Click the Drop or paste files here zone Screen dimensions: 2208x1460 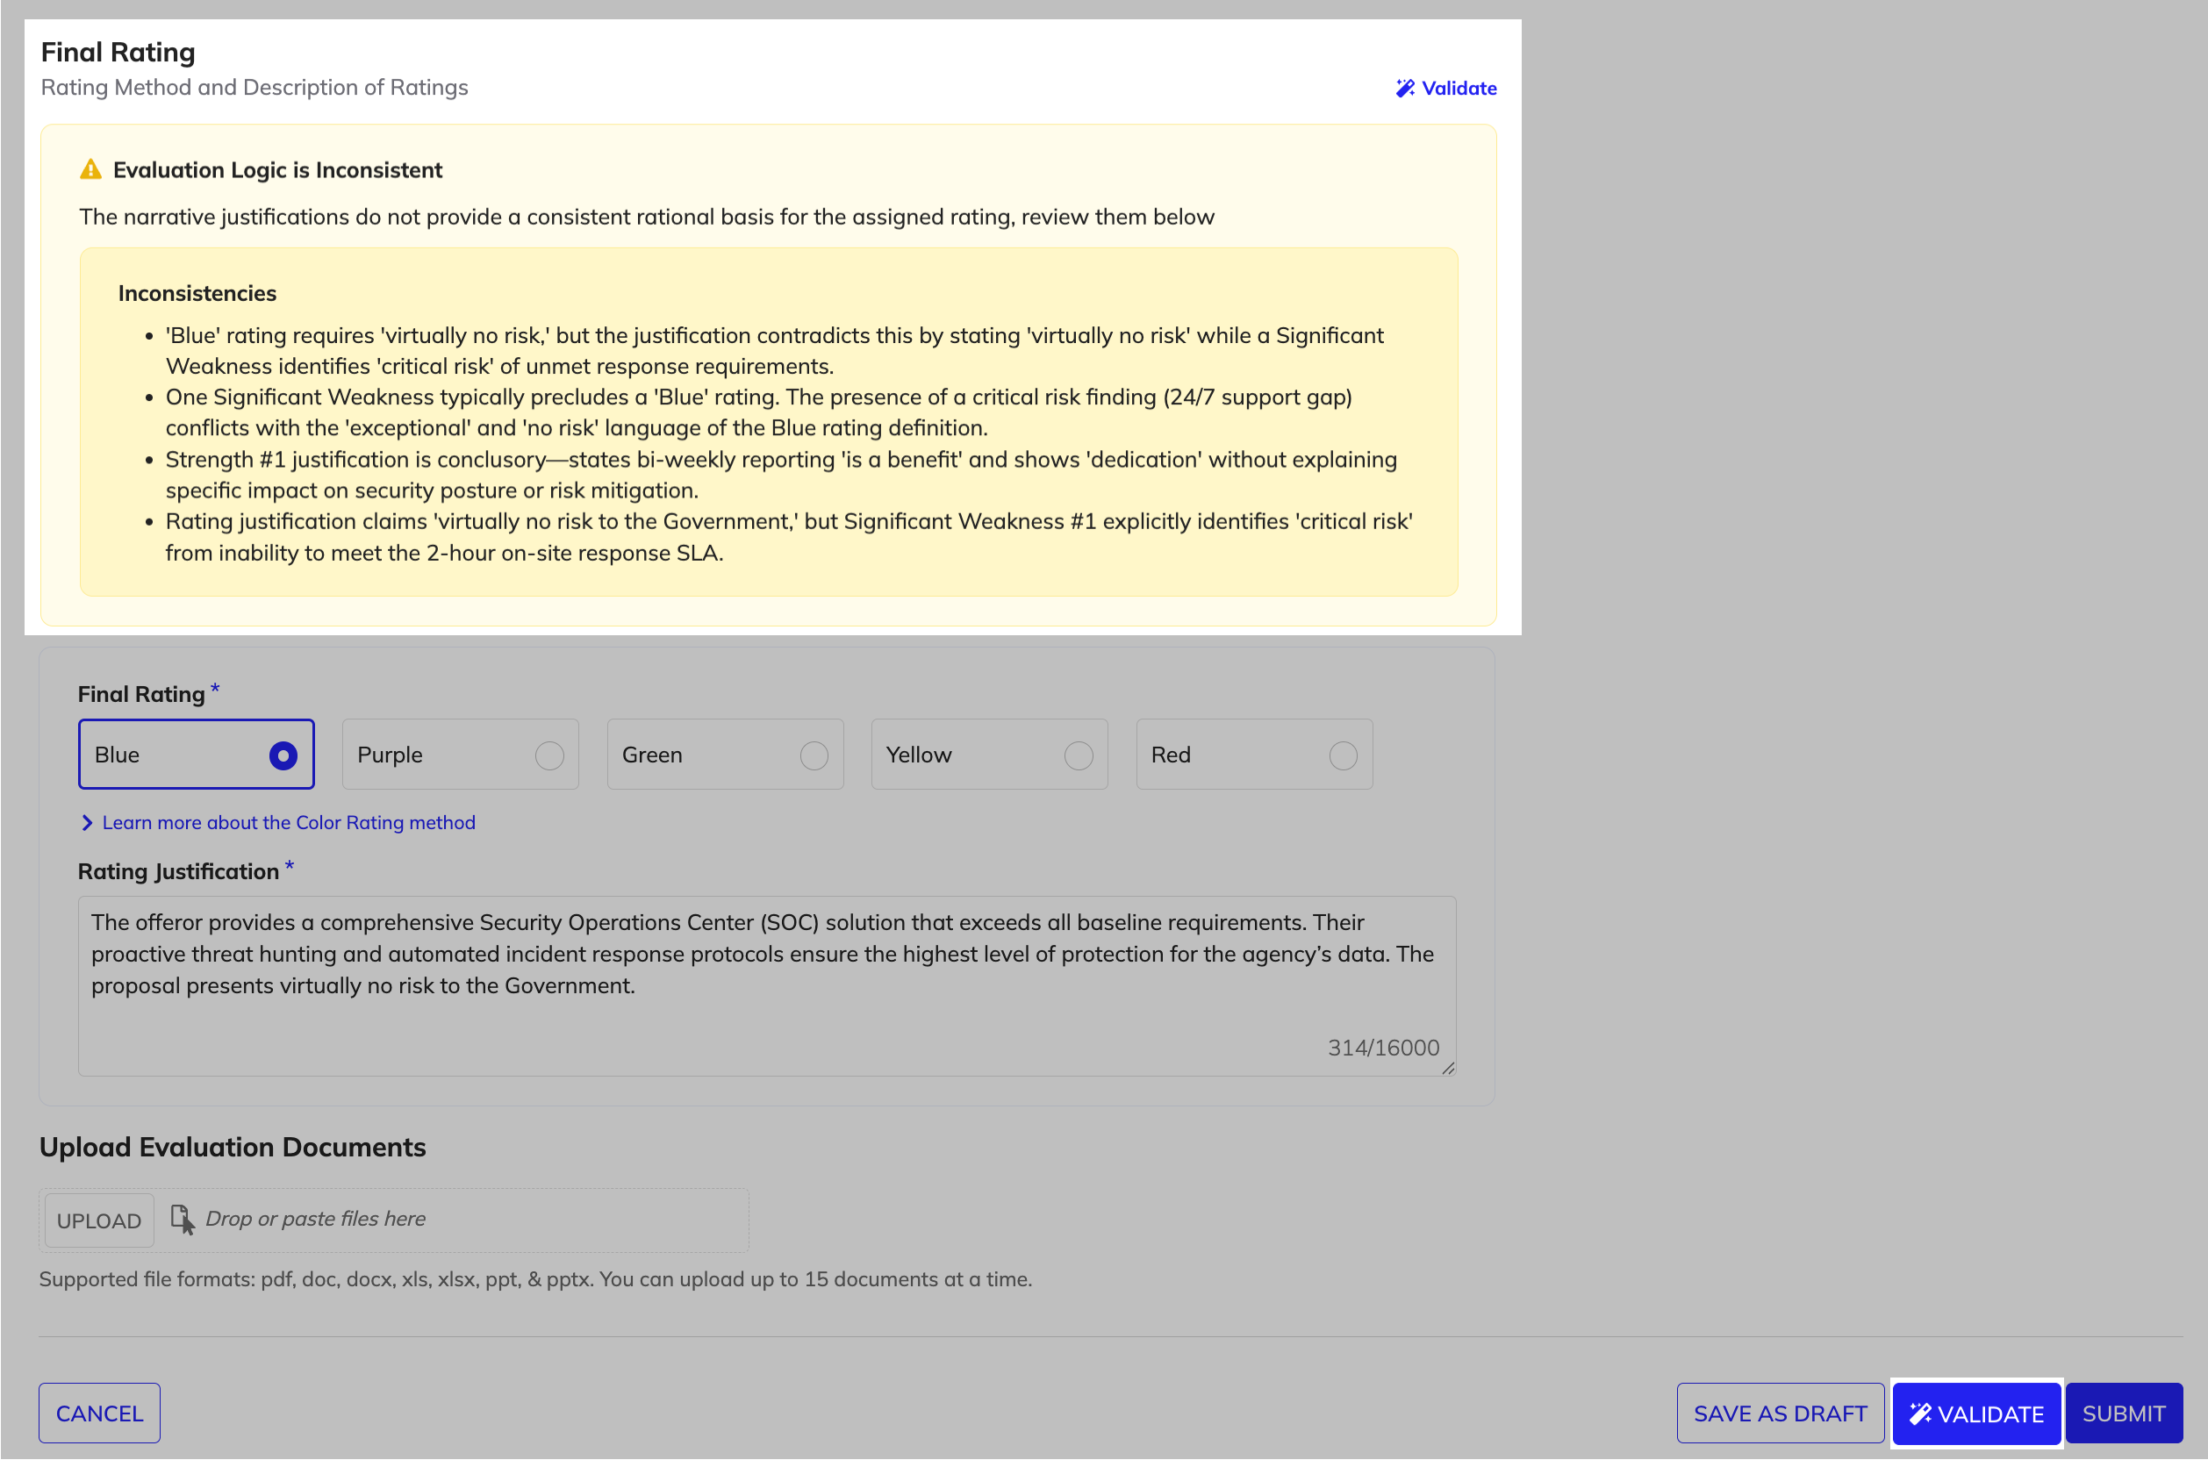click(394, 1220)
